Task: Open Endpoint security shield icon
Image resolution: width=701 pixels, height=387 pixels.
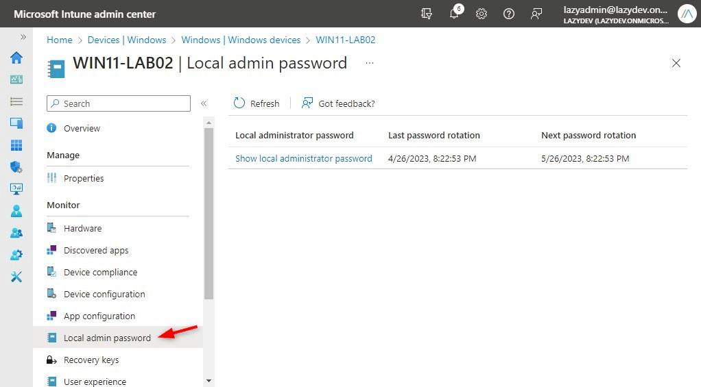Action: tap(16, 167)
